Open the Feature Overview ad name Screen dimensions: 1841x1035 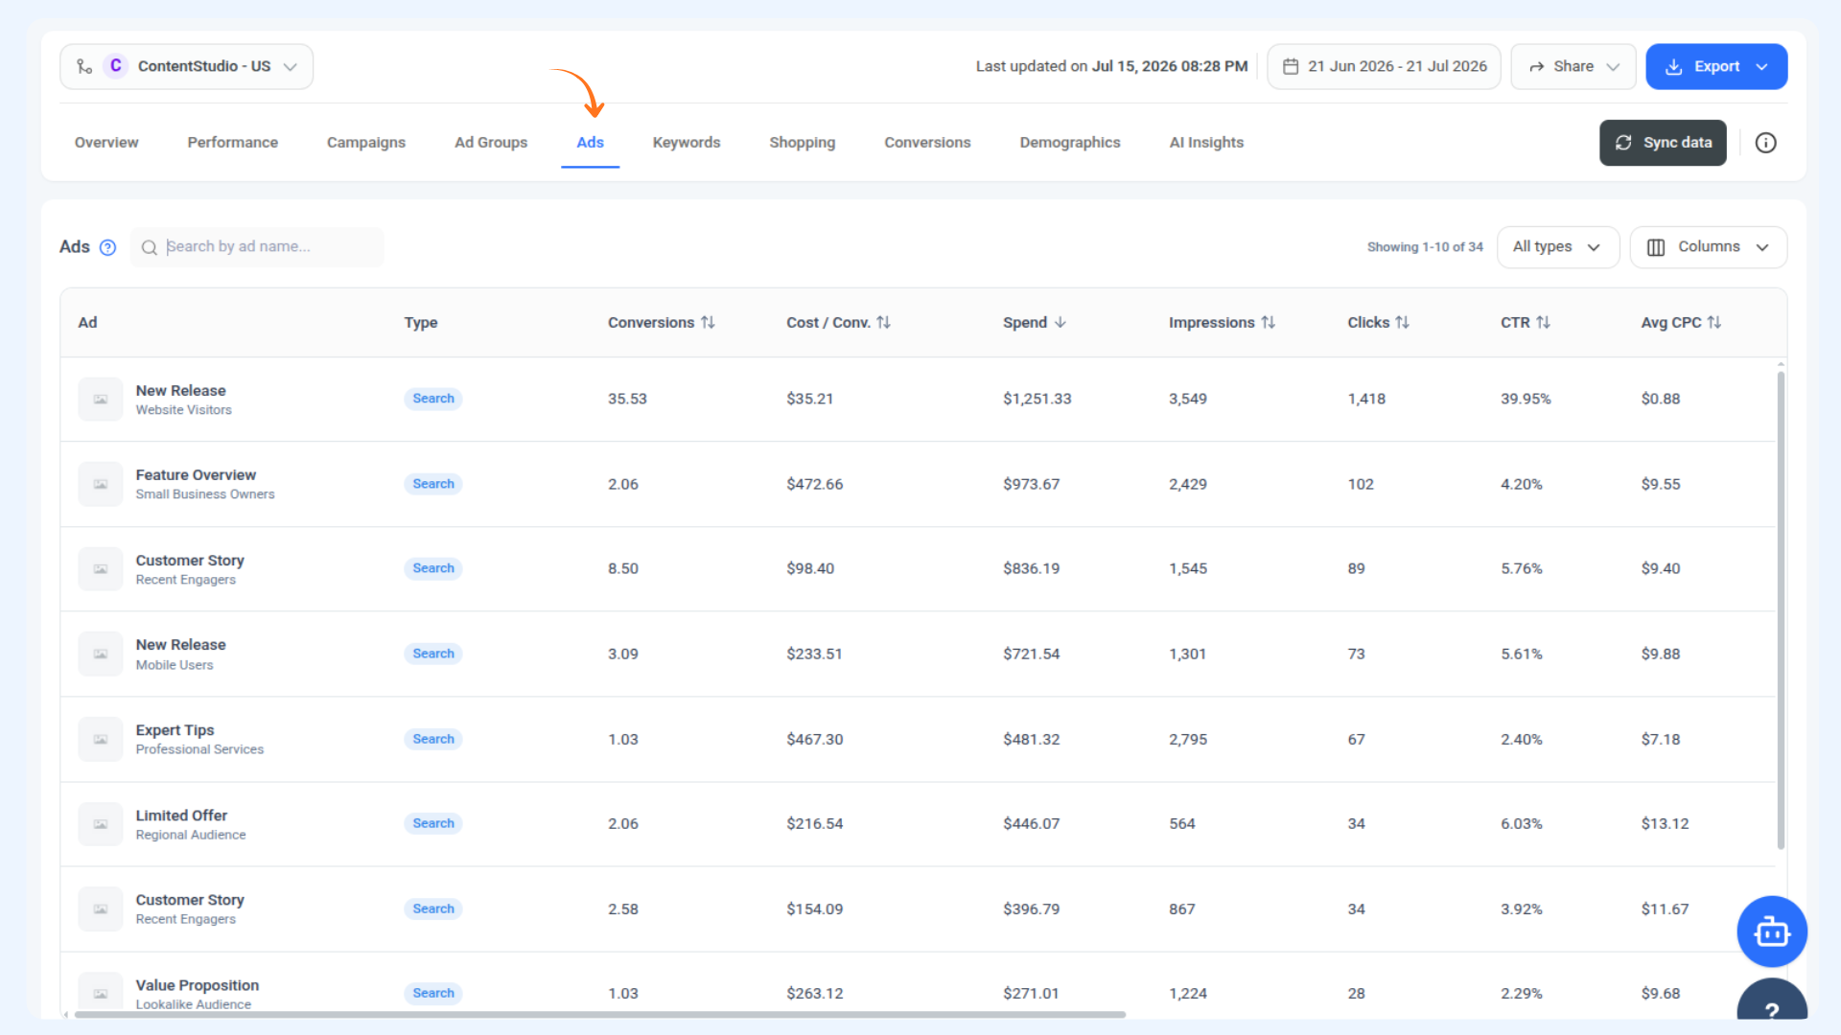[x=196, y=475]
